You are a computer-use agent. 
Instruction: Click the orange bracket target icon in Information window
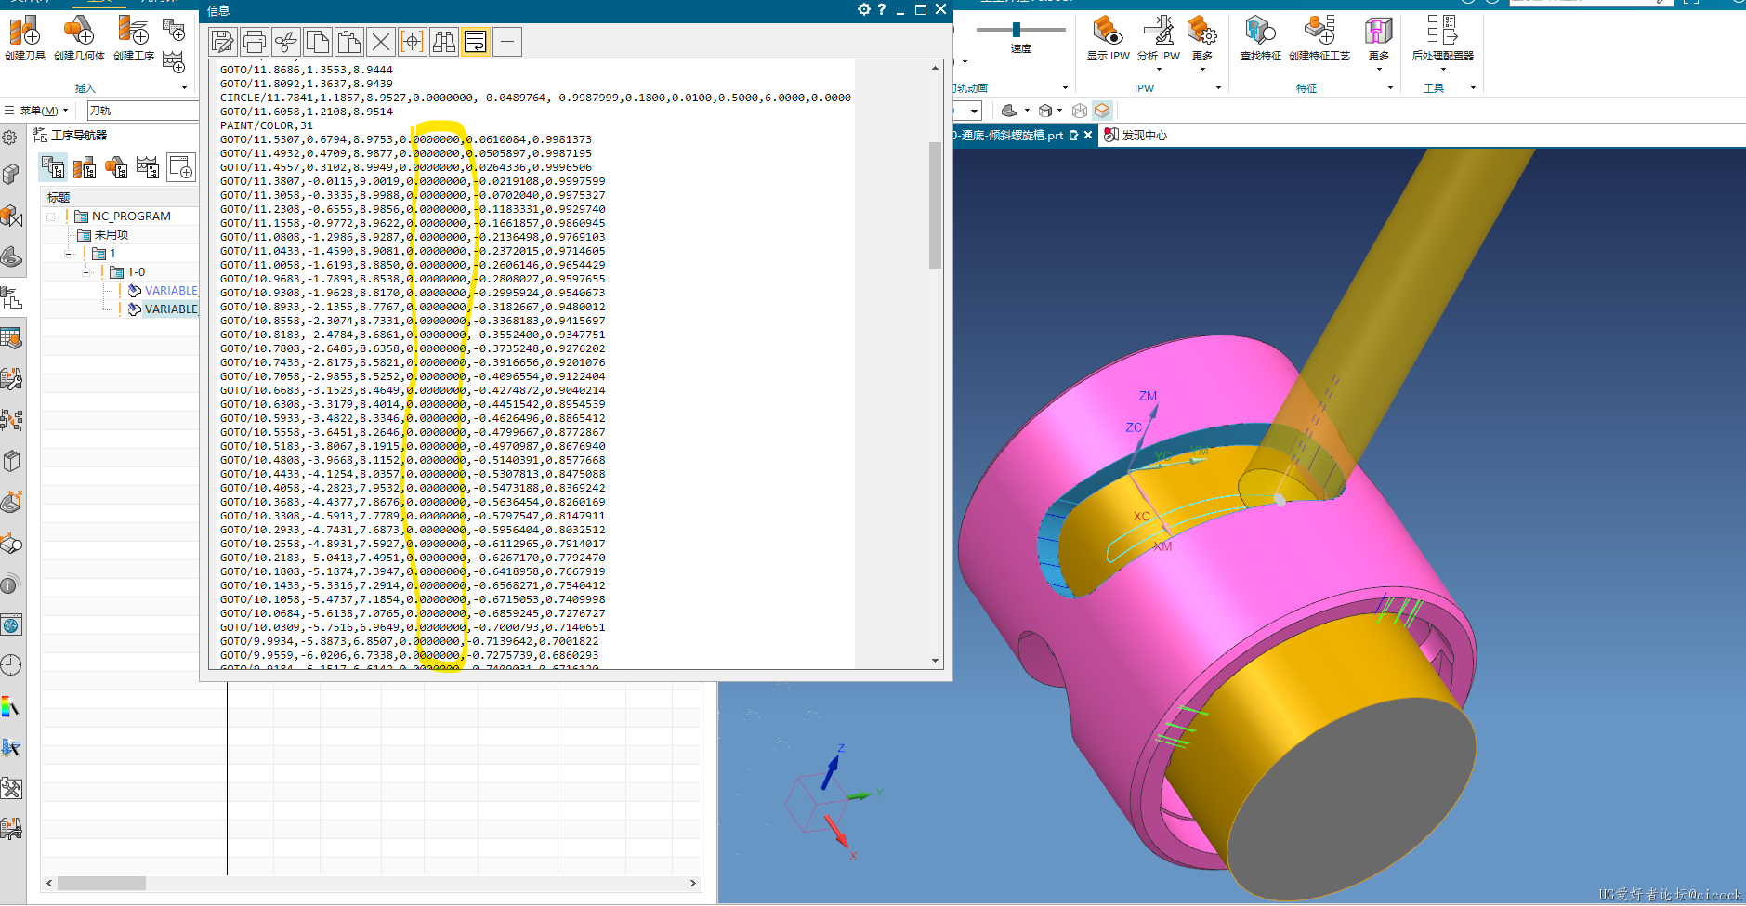(x=413, y=42)
